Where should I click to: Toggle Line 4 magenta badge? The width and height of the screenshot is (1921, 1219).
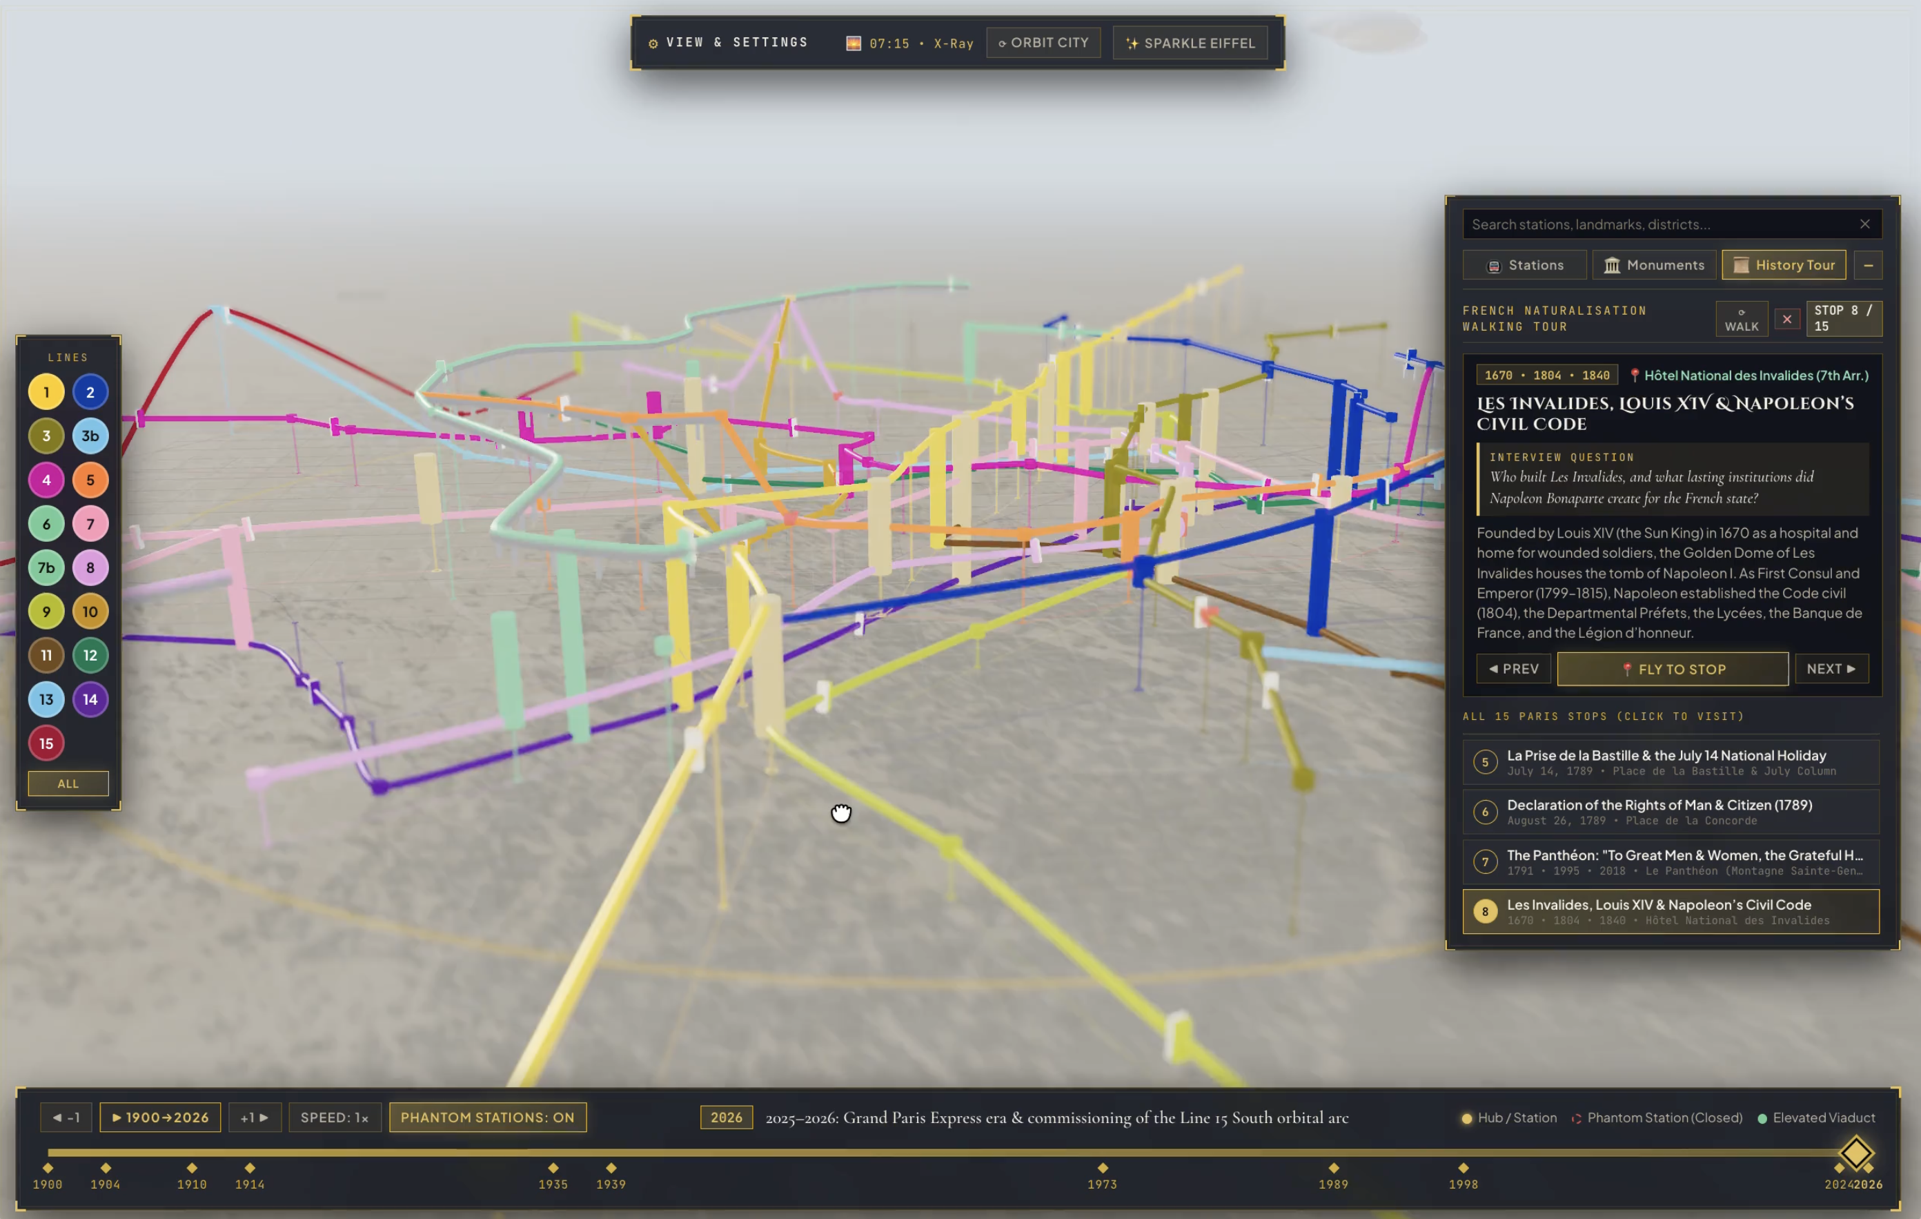click(46, 480)
